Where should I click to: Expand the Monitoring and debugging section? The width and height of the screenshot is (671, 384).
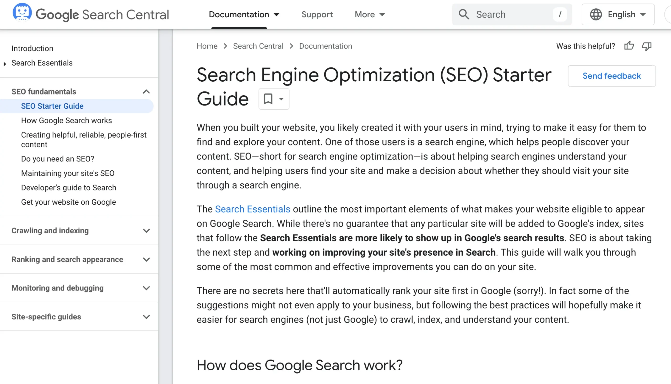point(146,288)
